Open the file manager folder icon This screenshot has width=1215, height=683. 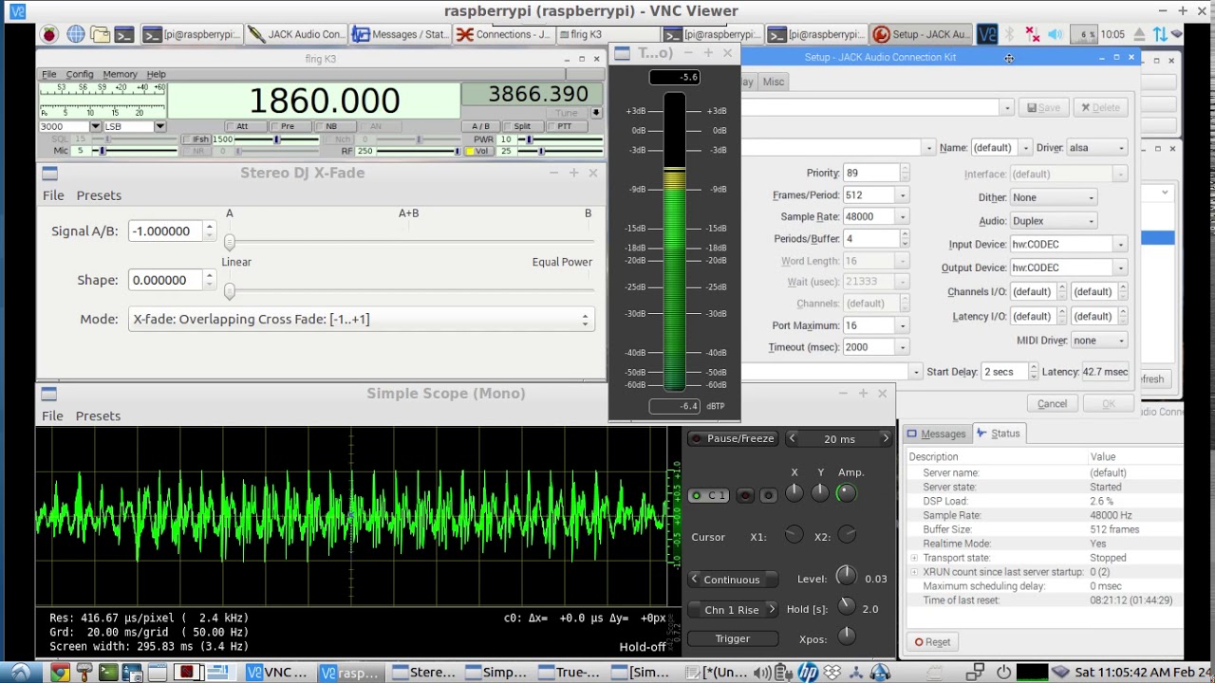point(100,34)
